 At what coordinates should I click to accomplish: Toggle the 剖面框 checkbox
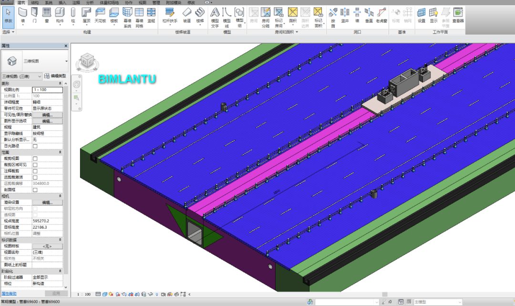click(35, 190)
